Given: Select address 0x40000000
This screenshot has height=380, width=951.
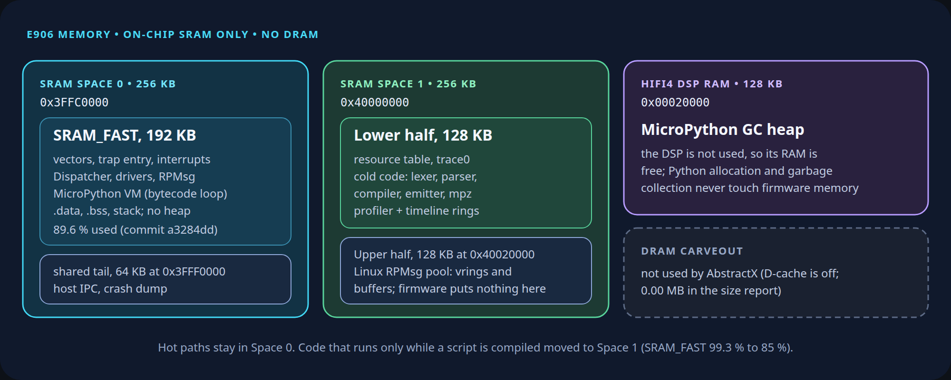Looking at the screenshot, I should coord(375,102).
